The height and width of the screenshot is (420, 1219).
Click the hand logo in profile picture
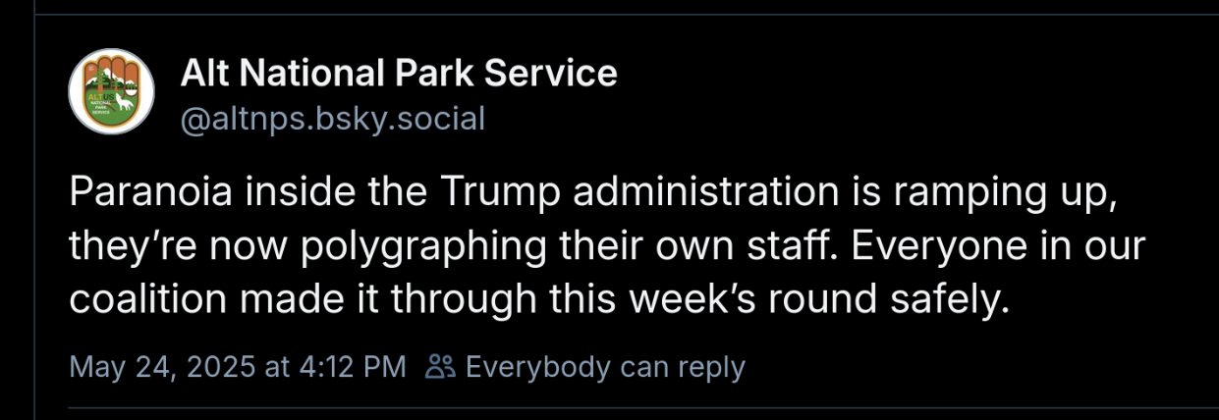coord(112,88)
